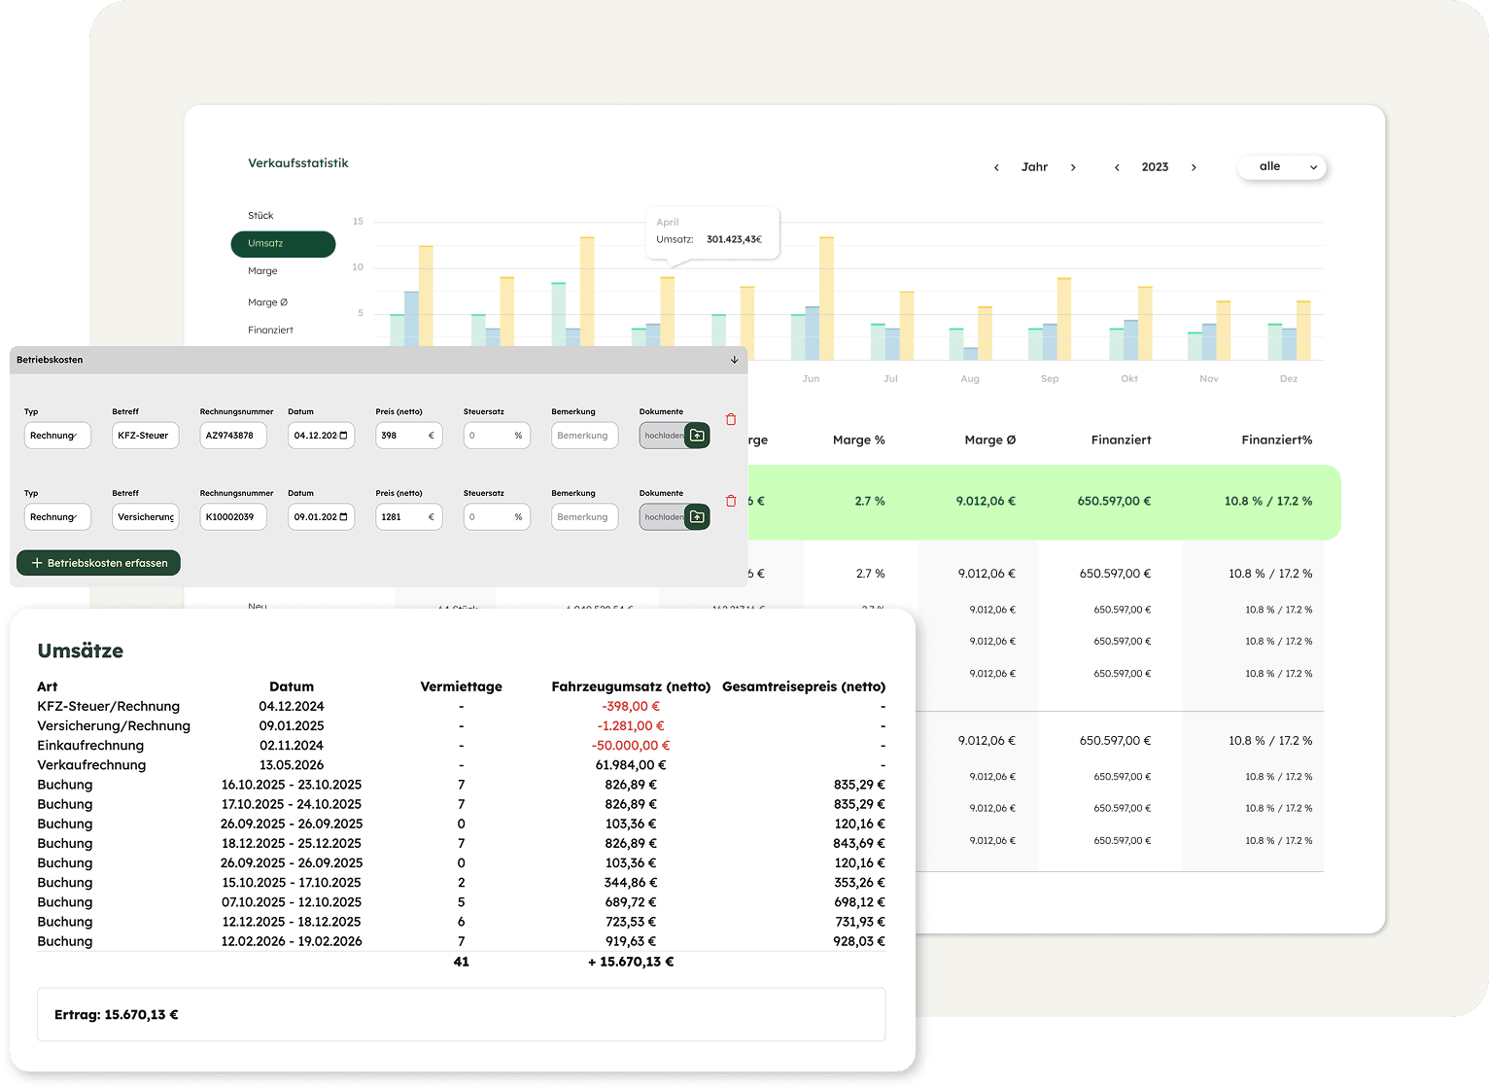Go to previous year before 2023
The height and width of the screenshot is (1089, 1489).
tap(1117, 167)
